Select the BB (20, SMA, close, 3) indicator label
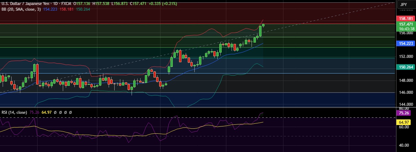 click(21, 9)
